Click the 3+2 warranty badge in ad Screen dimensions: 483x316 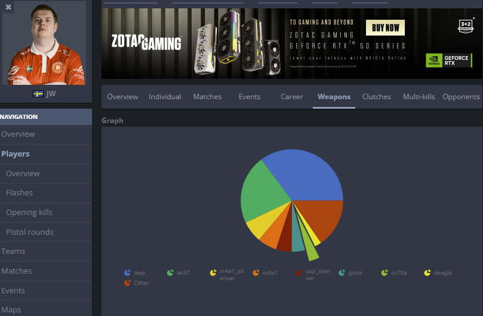coord(466,26)
